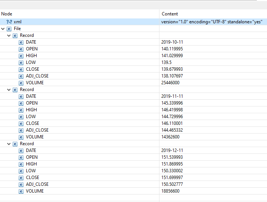Click the xml processing instruction icon
This screenshot has height=202, width=267.
[9, 22]
